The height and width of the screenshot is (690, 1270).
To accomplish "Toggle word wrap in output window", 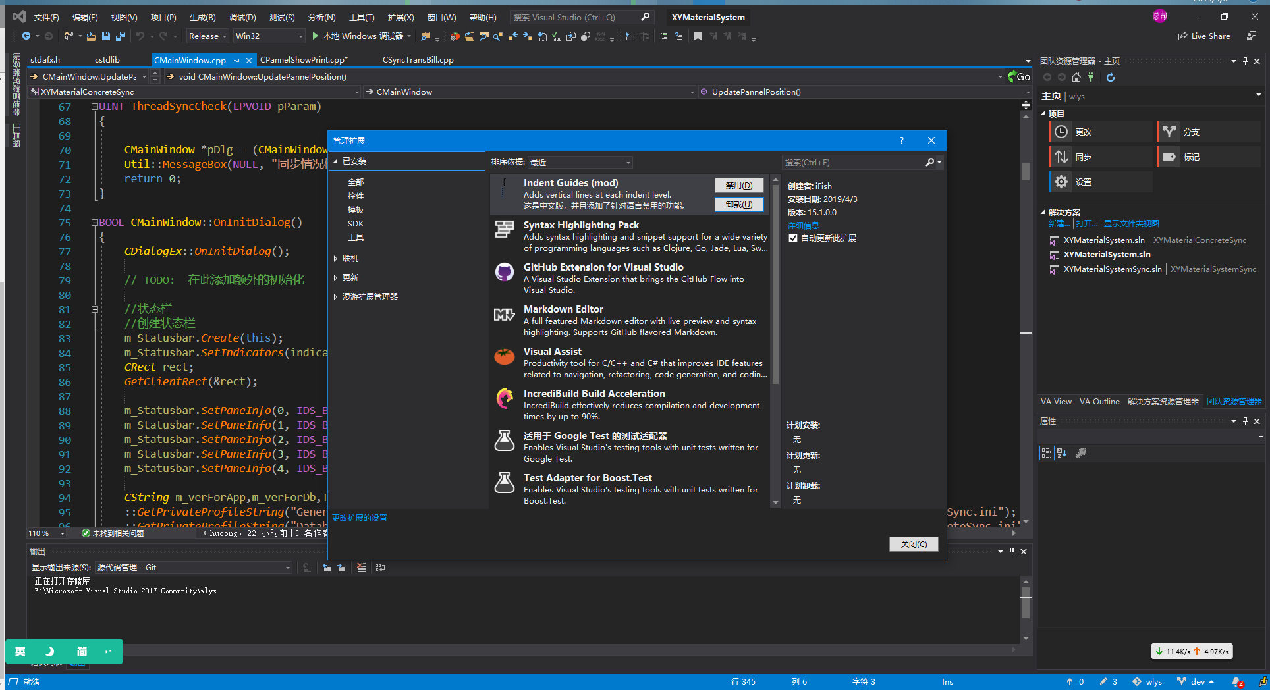I will (381, 567).
